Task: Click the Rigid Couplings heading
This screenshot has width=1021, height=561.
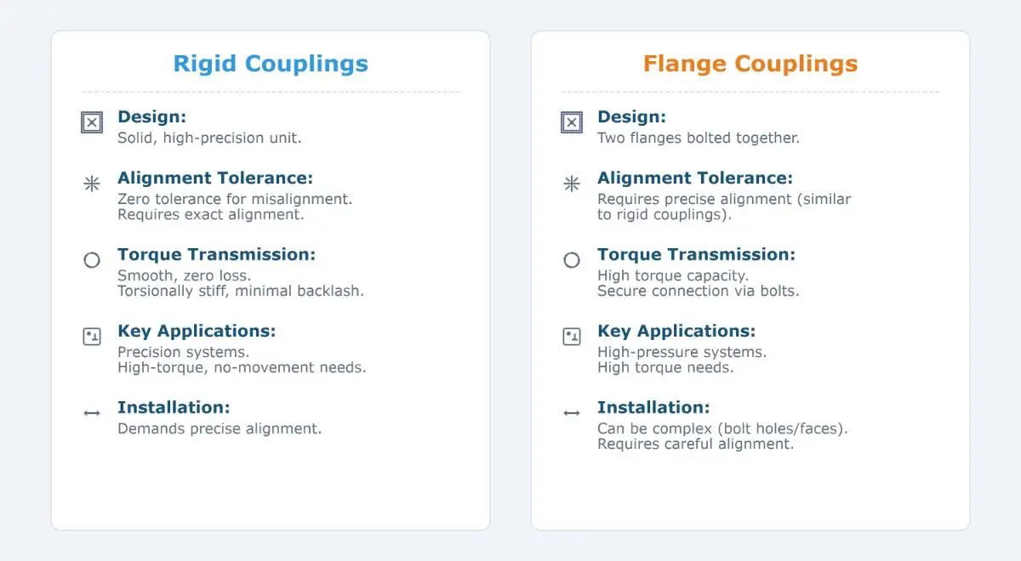Action: click(271, 64)
